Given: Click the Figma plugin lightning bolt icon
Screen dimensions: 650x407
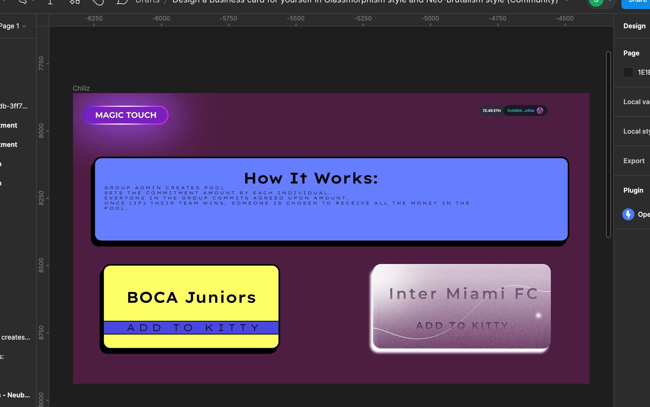Looking at the screenshot, I should (628, 215).
